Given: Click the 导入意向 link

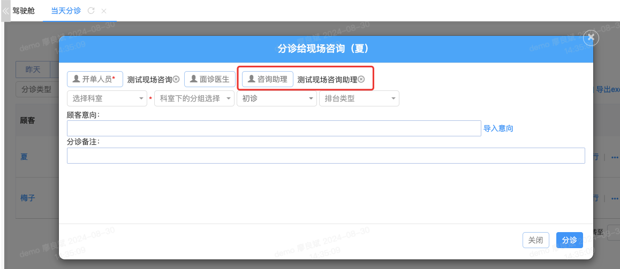Looking at the screenshot, I should [x=498, y=128].
